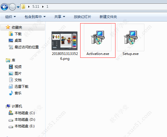Open the 图片 library
Viewport: 167px width, 137px height.
15,74
